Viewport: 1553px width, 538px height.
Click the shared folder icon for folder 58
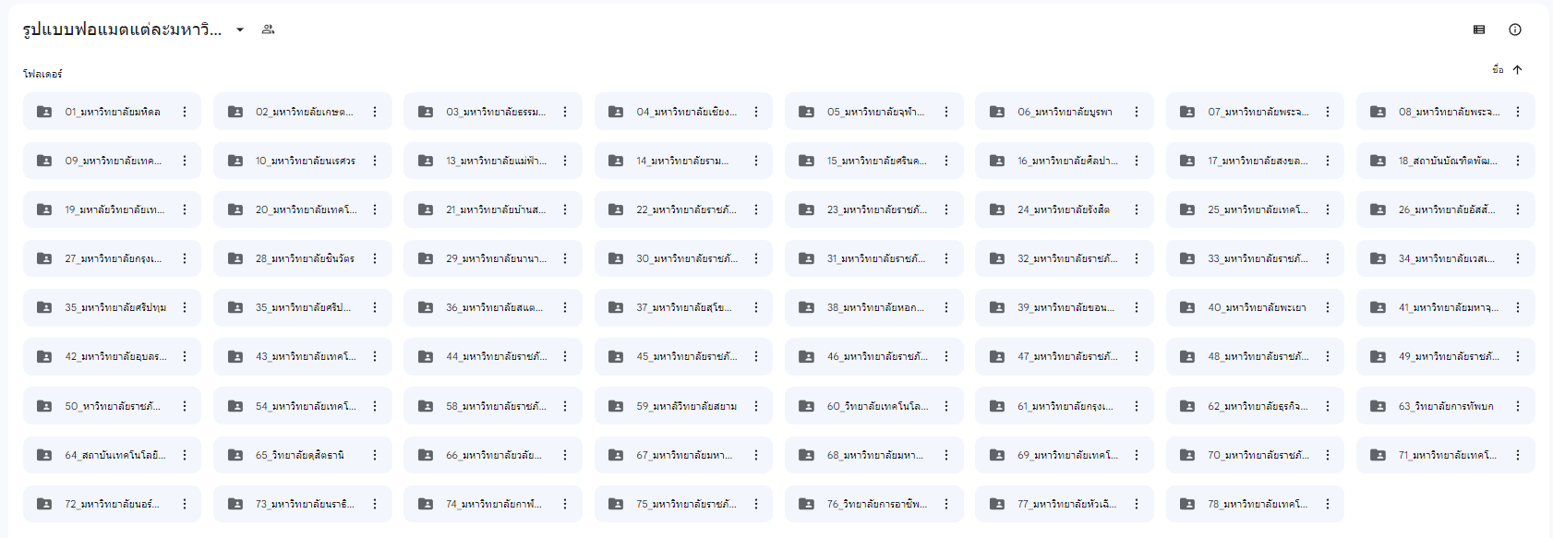coord(426,406)
